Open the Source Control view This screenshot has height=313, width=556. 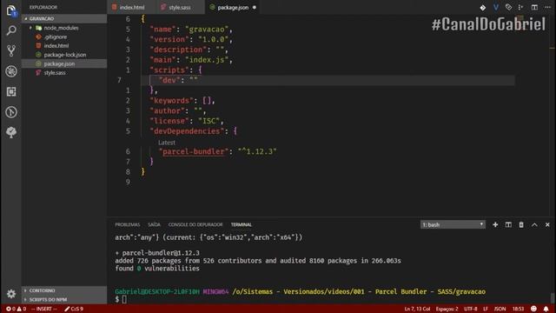[x=11, y=50]
